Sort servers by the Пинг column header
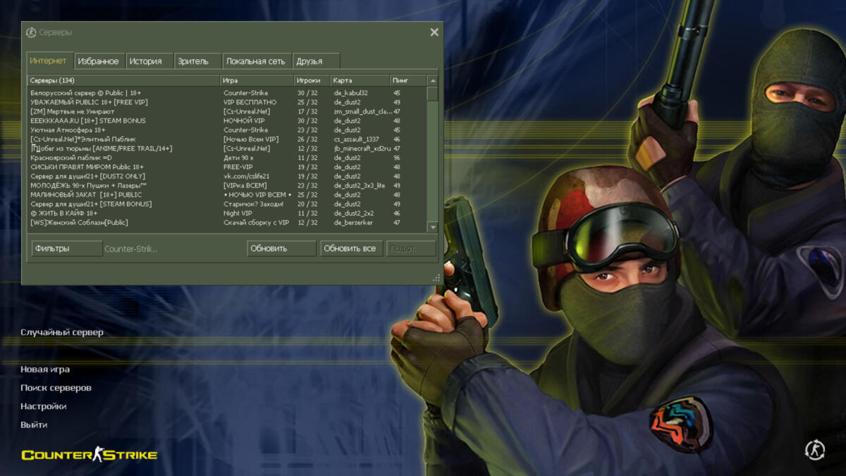 407,80
